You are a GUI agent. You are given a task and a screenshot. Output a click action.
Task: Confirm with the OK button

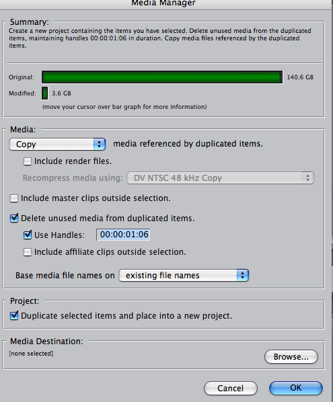(x=296, y=388)
